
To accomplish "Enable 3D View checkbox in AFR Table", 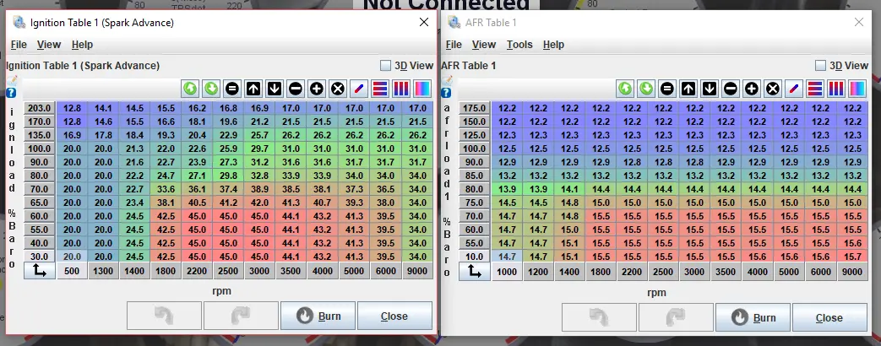I will point(821,66).
